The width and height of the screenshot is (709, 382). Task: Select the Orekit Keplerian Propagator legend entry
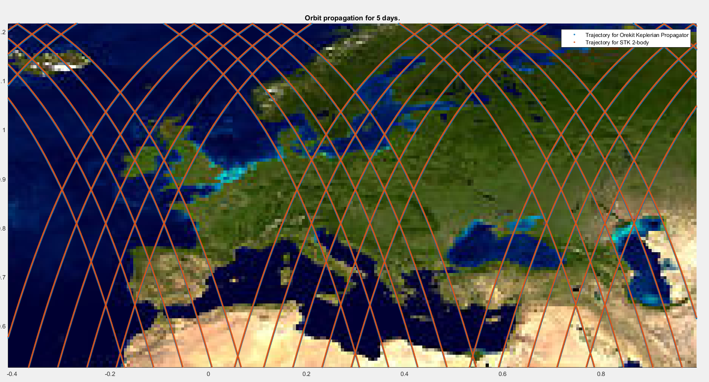[636, 35]
